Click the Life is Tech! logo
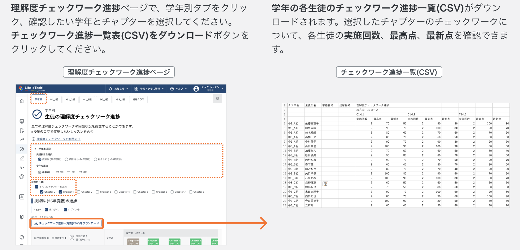520x250 pixels. (x=32, y=88)
